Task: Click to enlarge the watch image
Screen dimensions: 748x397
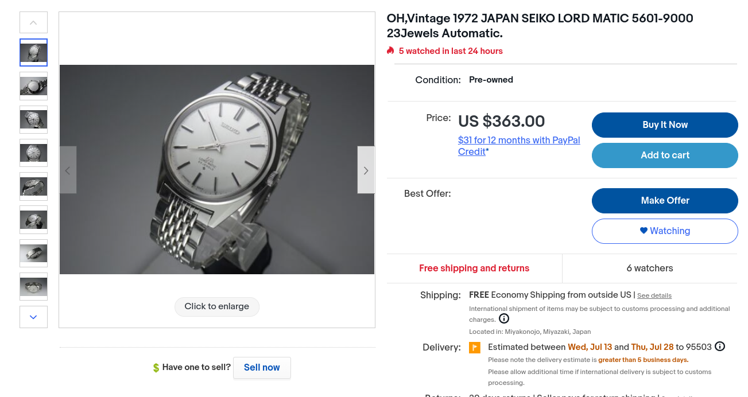Action: click(x=217, y=306)
